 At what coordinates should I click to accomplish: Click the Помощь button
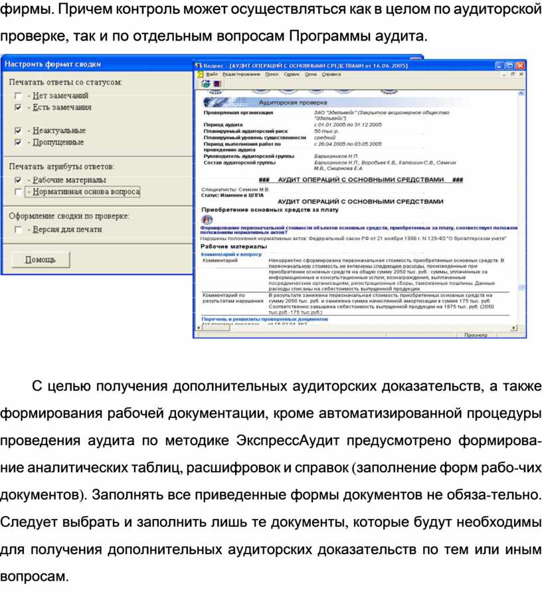41,260
